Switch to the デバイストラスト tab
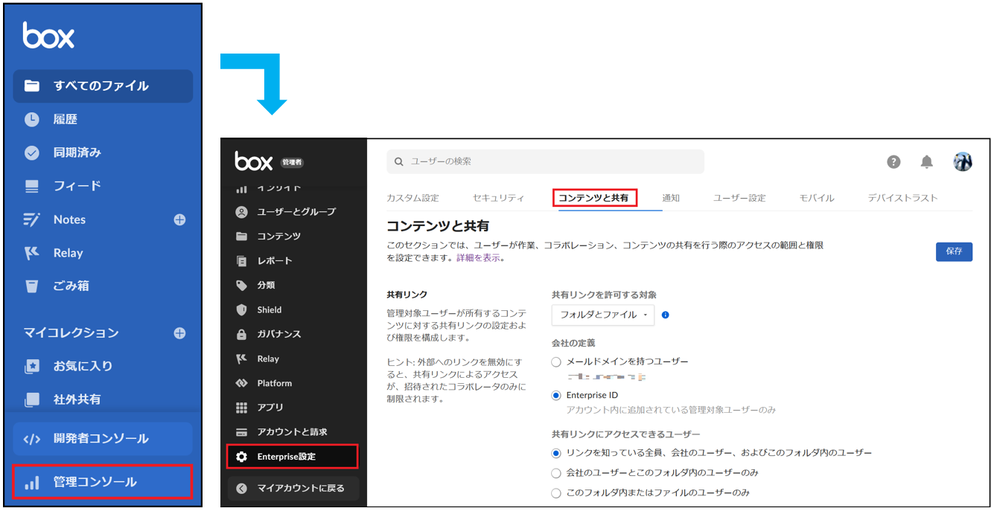The image size is (994, 511). (x=902, y=198)
